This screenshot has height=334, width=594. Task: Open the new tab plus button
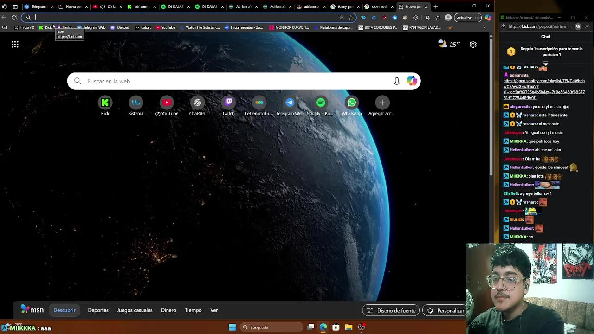coord(435,6)
